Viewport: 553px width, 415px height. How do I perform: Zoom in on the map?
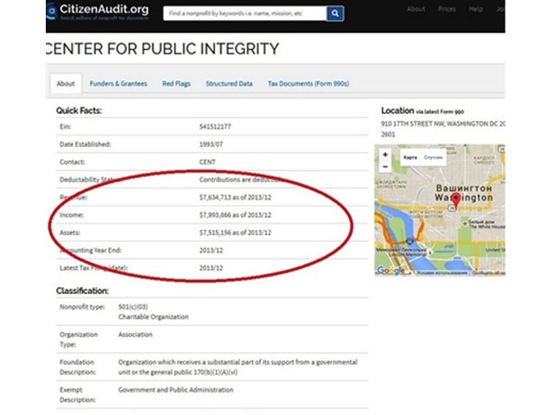tap(385, 155)
